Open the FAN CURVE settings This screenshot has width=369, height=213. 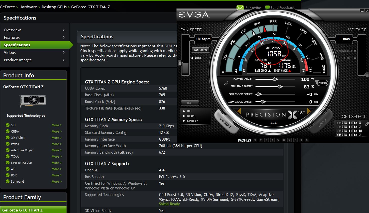[201, 50]
